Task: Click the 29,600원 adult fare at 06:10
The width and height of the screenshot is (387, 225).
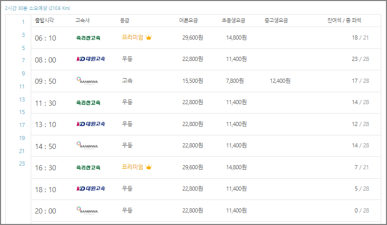Action: (193, 37)
